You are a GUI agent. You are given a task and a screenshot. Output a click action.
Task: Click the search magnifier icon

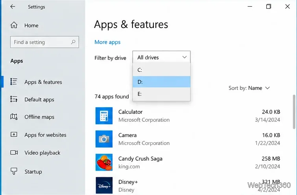click(73, 42)
